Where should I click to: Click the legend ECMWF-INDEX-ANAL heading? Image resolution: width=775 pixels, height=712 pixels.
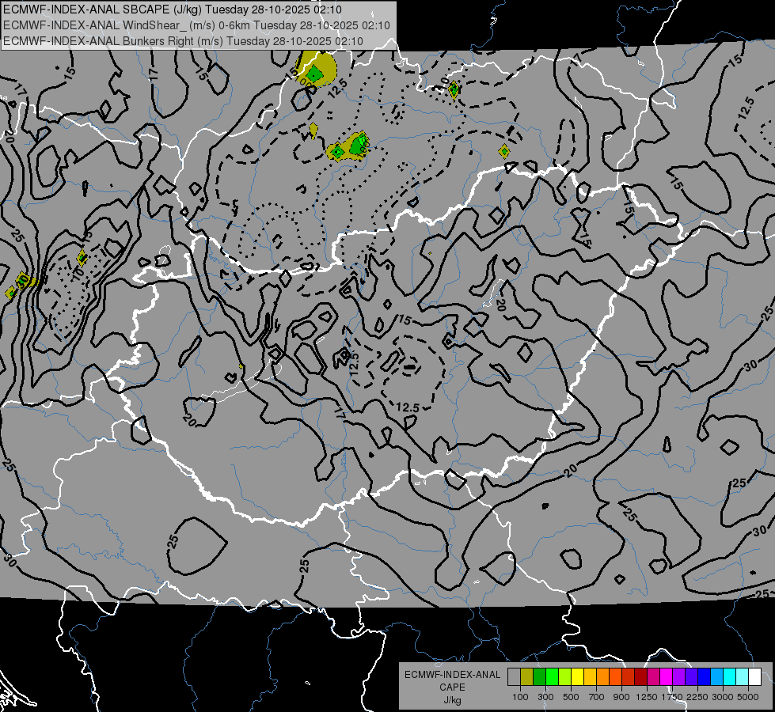coord(452,675)
